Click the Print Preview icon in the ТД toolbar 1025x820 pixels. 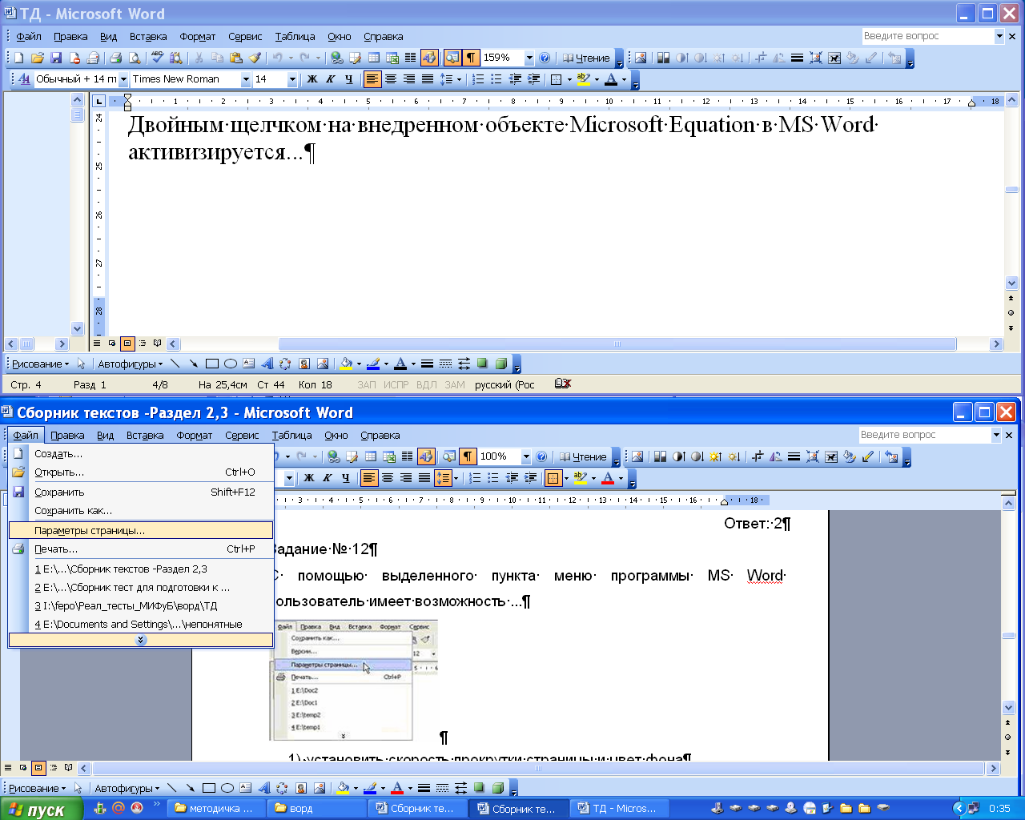135,58
